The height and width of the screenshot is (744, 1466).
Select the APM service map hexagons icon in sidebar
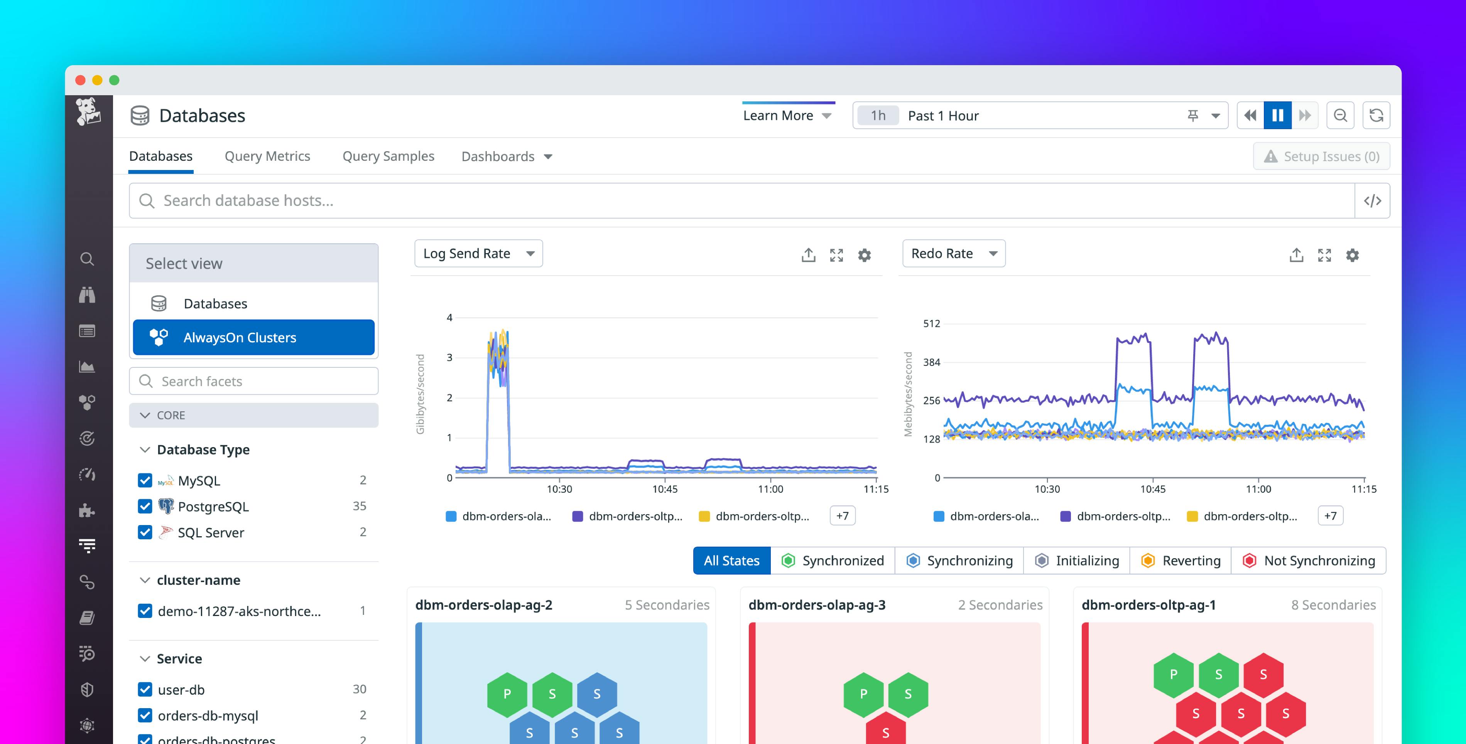click(86, 402)
